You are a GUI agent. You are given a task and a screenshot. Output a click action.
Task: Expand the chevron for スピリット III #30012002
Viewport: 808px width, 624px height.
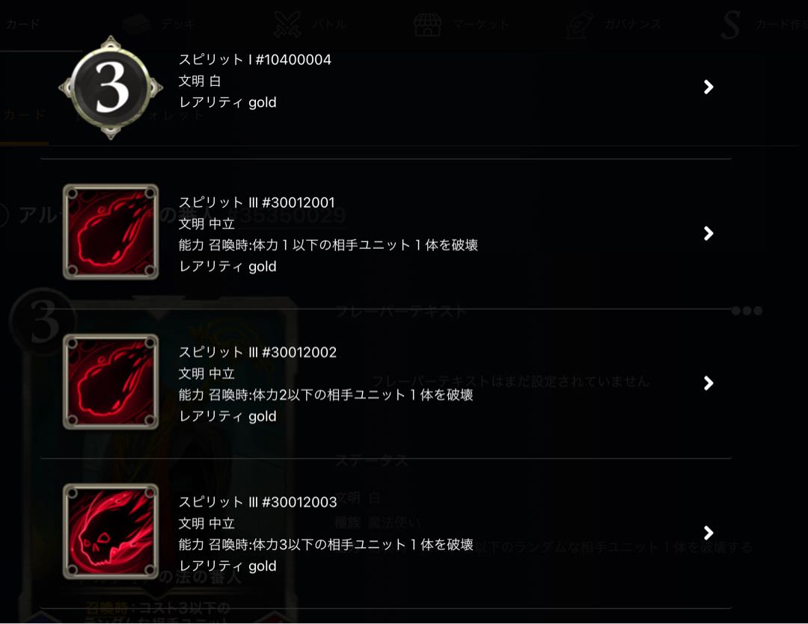[708, 383]
